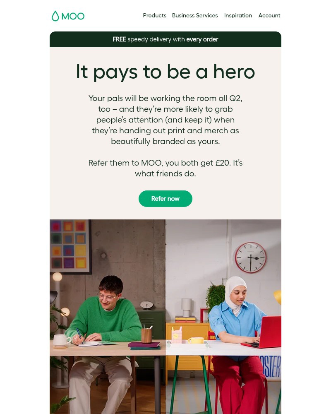
Task: Click the MOO wordmark in the header
Action: [73, 17]
